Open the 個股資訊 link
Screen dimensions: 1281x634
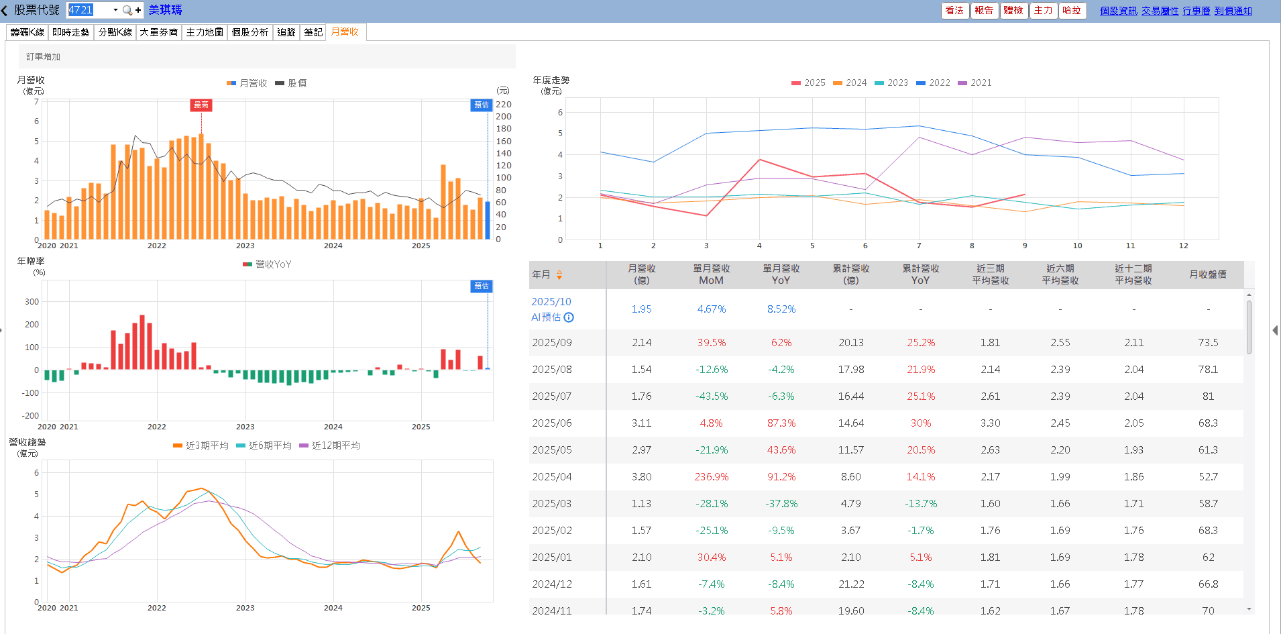[x=1118, y=11]
